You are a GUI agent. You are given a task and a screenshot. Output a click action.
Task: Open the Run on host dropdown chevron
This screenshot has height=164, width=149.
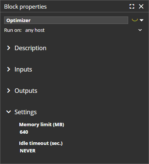140,30
